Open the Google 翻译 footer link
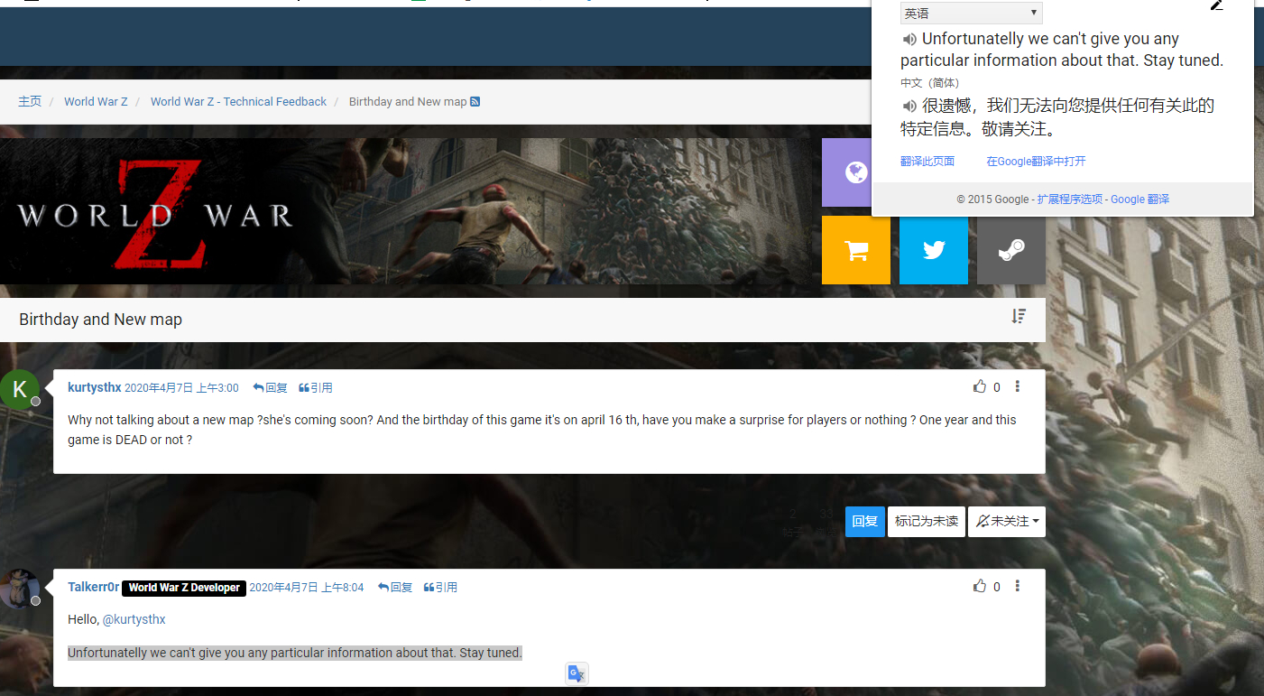 pyautogui.click(x=1139, y=200)
